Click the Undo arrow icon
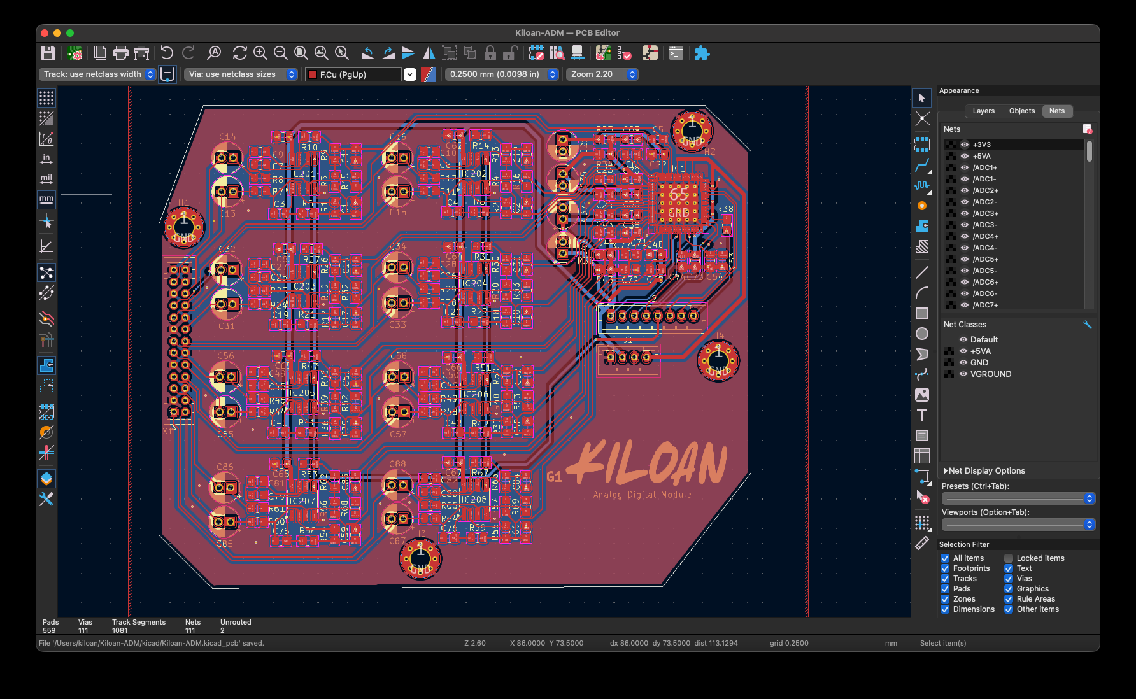Screen dimensions: 1136x699 (x=167, y=53)
